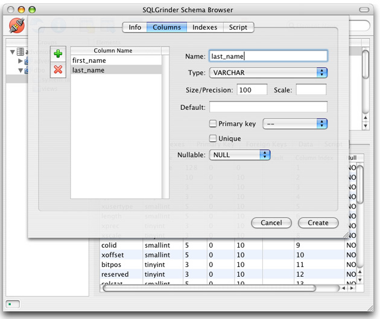This screenshot has width=380, height=319.
Task: Click lower table scroll up arrow
Action: tap(360, 272)
